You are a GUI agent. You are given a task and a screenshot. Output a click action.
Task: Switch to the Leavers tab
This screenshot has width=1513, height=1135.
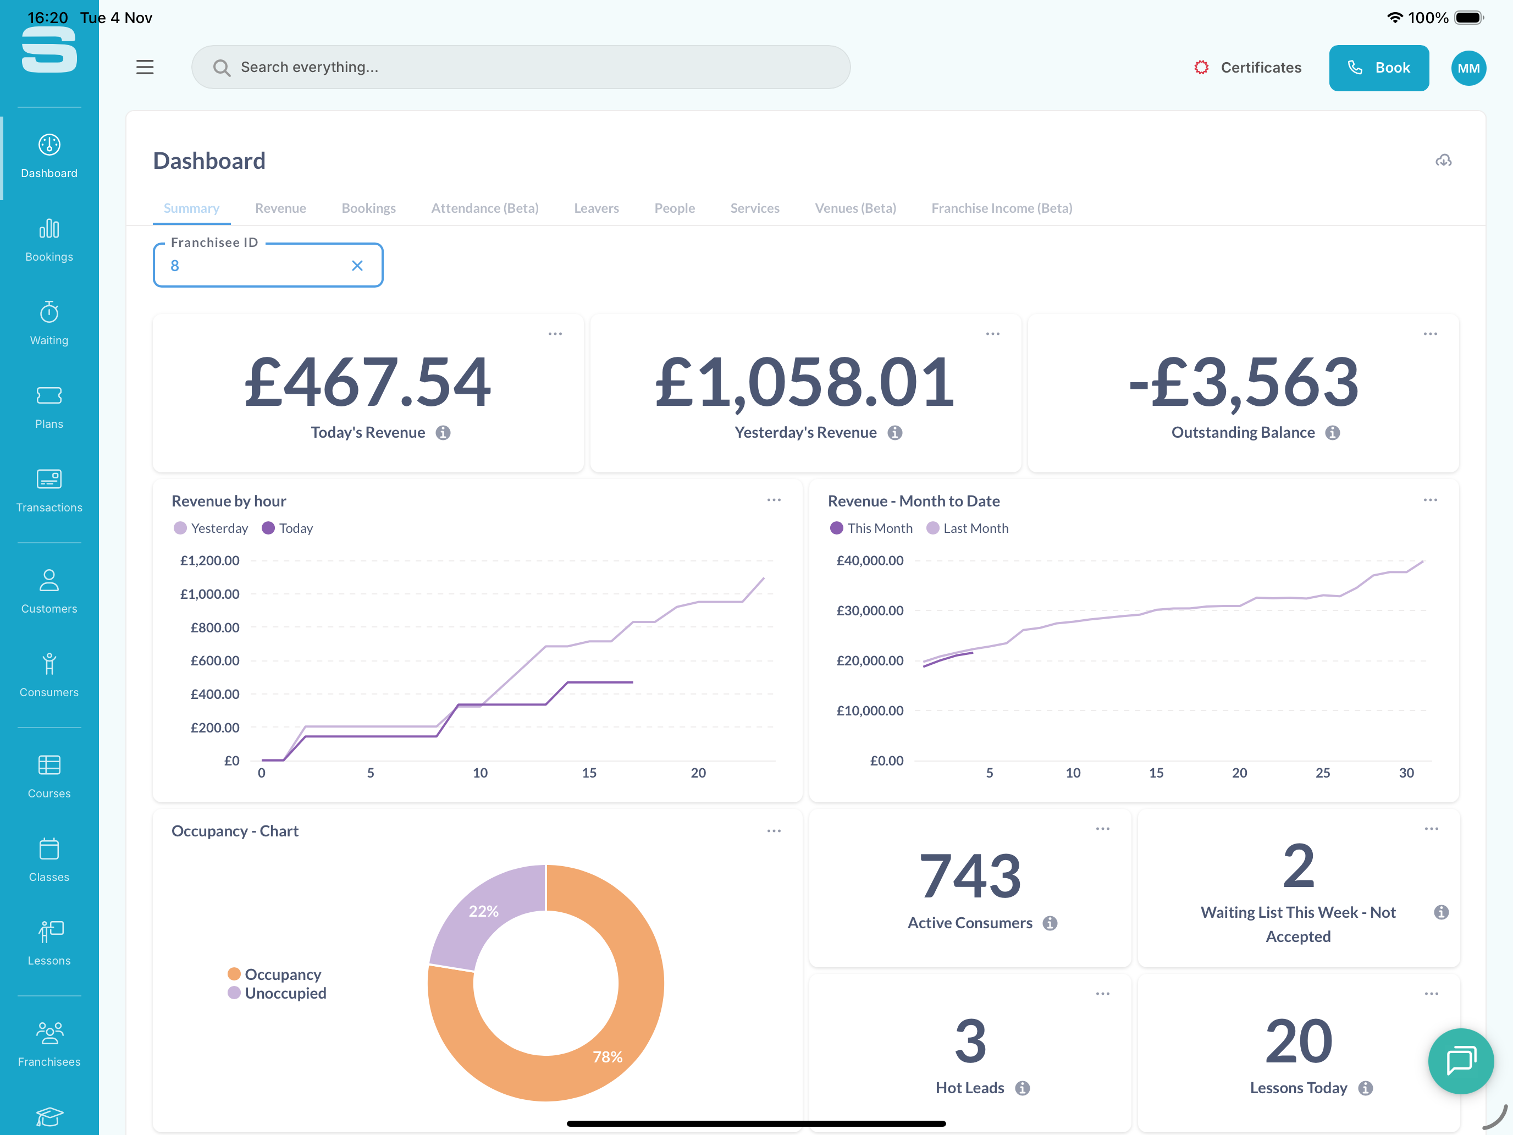596,208
